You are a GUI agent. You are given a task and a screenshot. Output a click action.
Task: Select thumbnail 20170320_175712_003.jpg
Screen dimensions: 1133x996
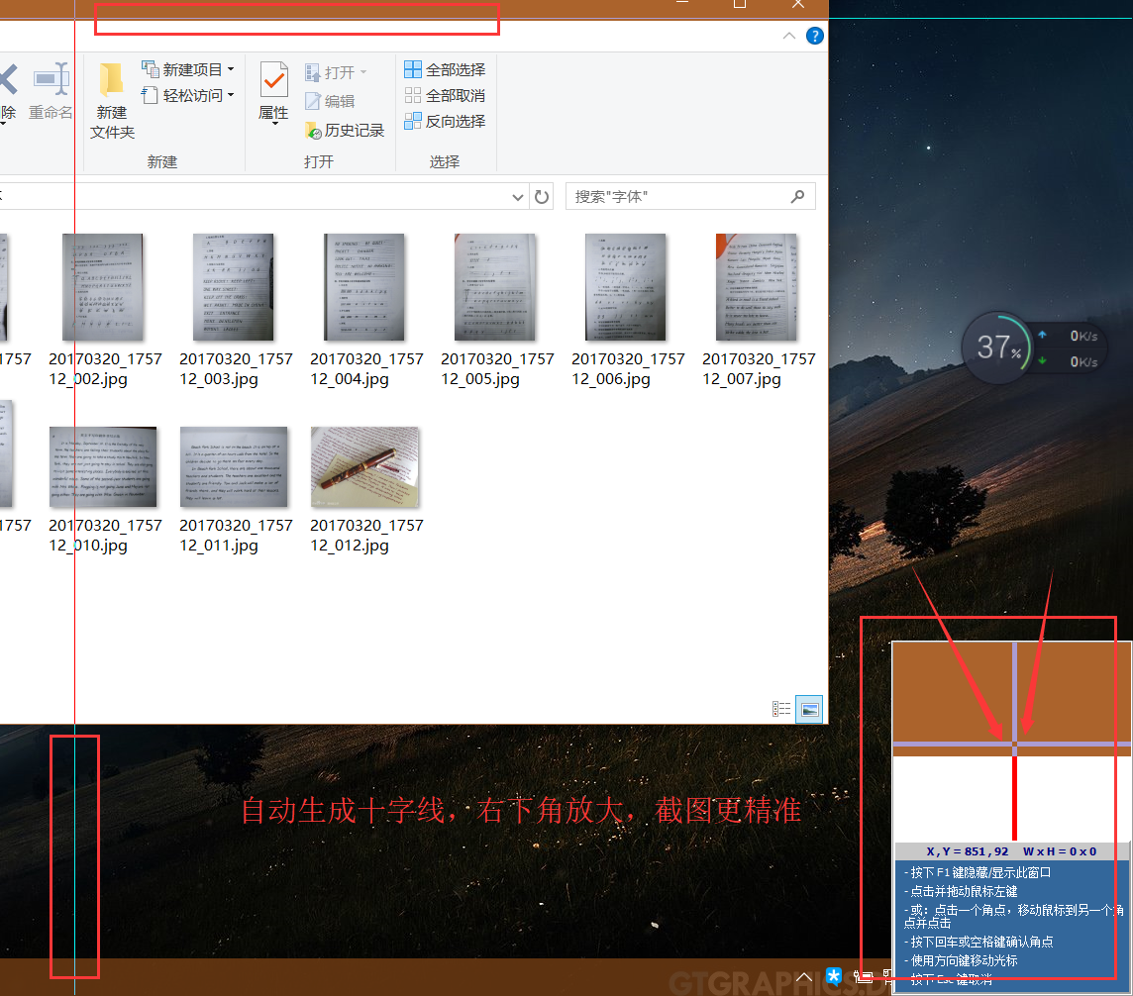tap(234, 287)
